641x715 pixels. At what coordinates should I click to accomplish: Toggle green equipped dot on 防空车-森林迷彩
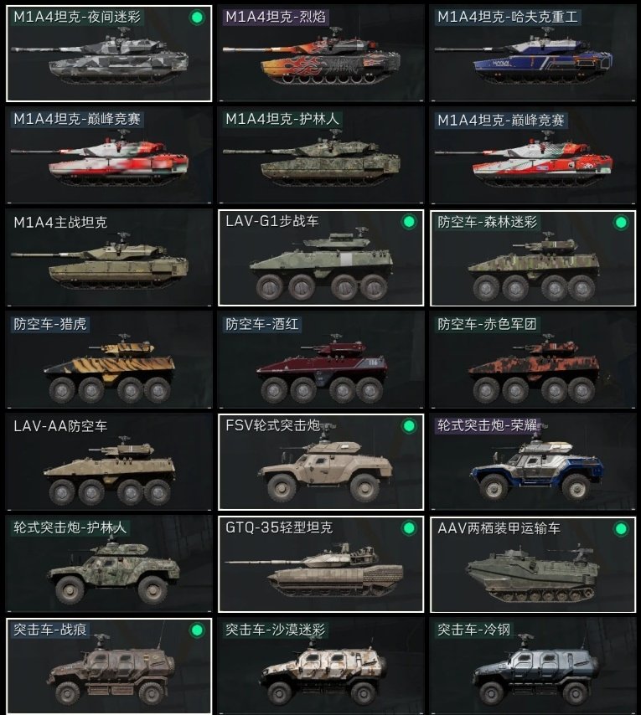click(621, 223)
